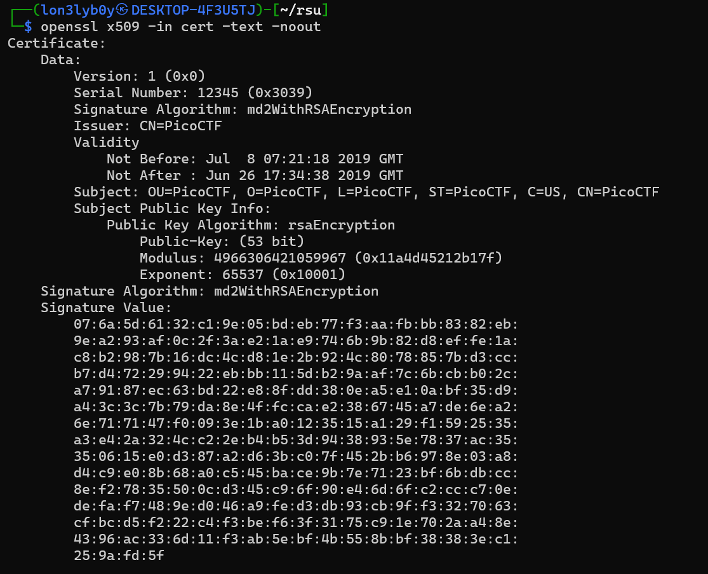Click the Validity label

(x=106, y=142)
